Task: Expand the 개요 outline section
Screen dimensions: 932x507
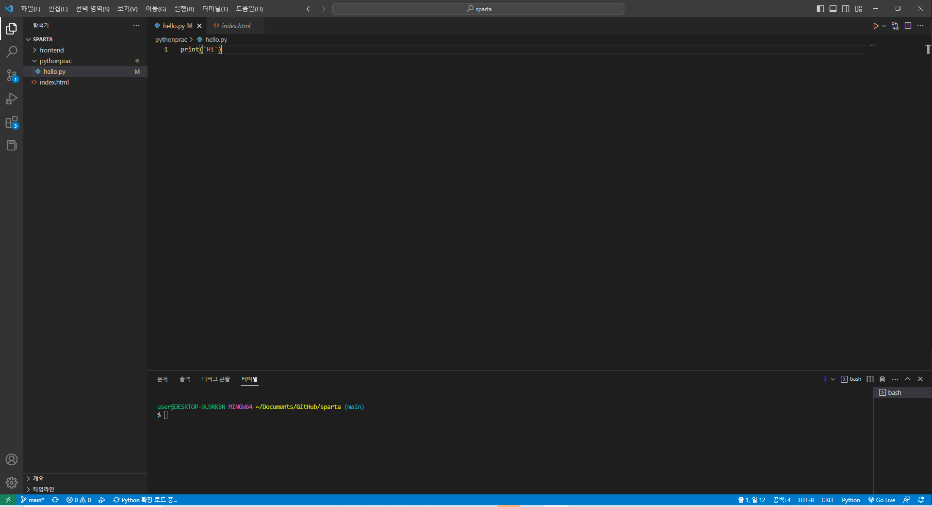Action: pos(85,478)
